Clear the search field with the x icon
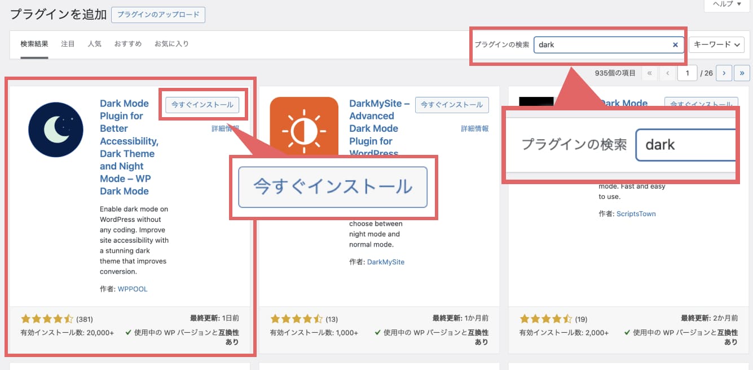This screenshot has width=753, height=370. click(675, 45)
